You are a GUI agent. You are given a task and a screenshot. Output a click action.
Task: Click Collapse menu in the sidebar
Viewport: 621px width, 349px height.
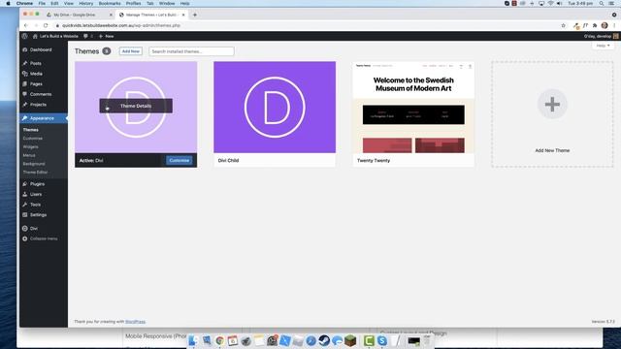(44, 238)
